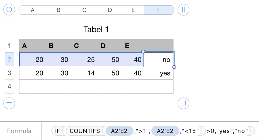Viewport: 259px width, 140px height.
Task: Select column C header tab
Action: tap(84, 10)
